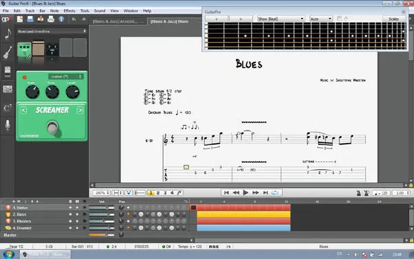
Task: Open the import file toolbar icon
Action: [41, 19]
